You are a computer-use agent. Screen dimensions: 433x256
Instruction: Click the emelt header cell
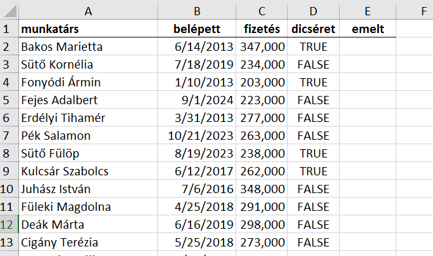368,29
